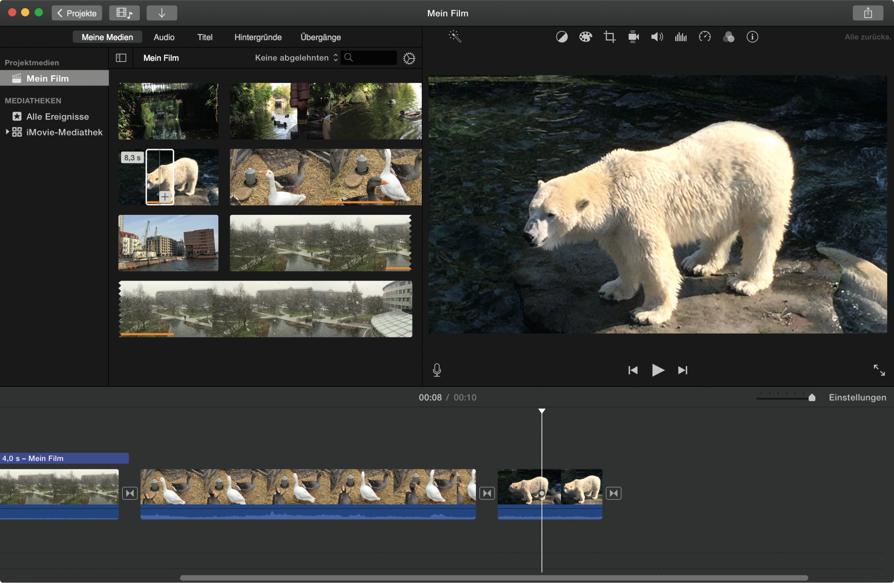894x583 pixels.
Task: Select the crop tool
Action: pyautogui.click(x=609, y=37)
